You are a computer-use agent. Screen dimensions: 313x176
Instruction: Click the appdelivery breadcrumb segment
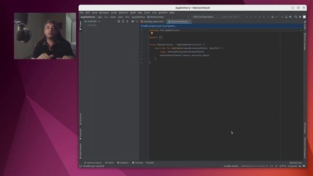[x=138, y=17]
